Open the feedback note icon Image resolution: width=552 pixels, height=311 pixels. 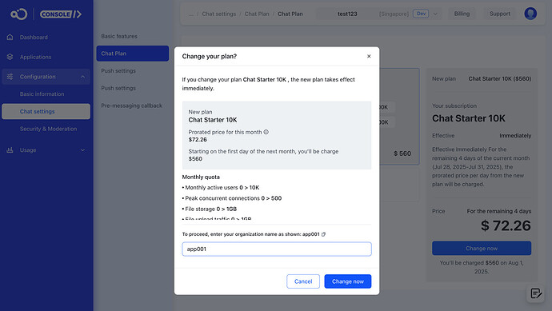click(536, 293)
